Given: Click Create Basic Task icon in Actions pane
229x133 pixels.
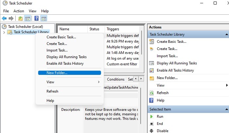Looking at the screenshot, I should tap(151, 42).
